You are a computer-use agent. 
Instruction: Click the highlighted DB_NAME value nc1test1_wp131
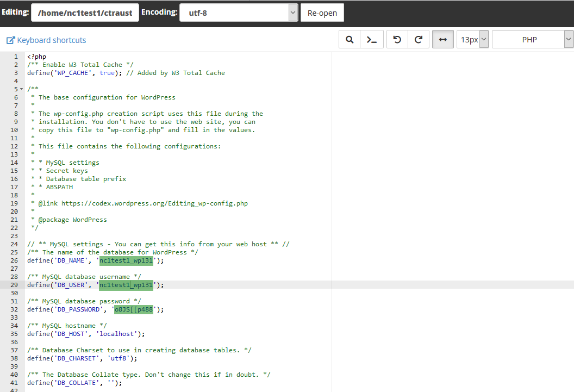click(126, 260)
